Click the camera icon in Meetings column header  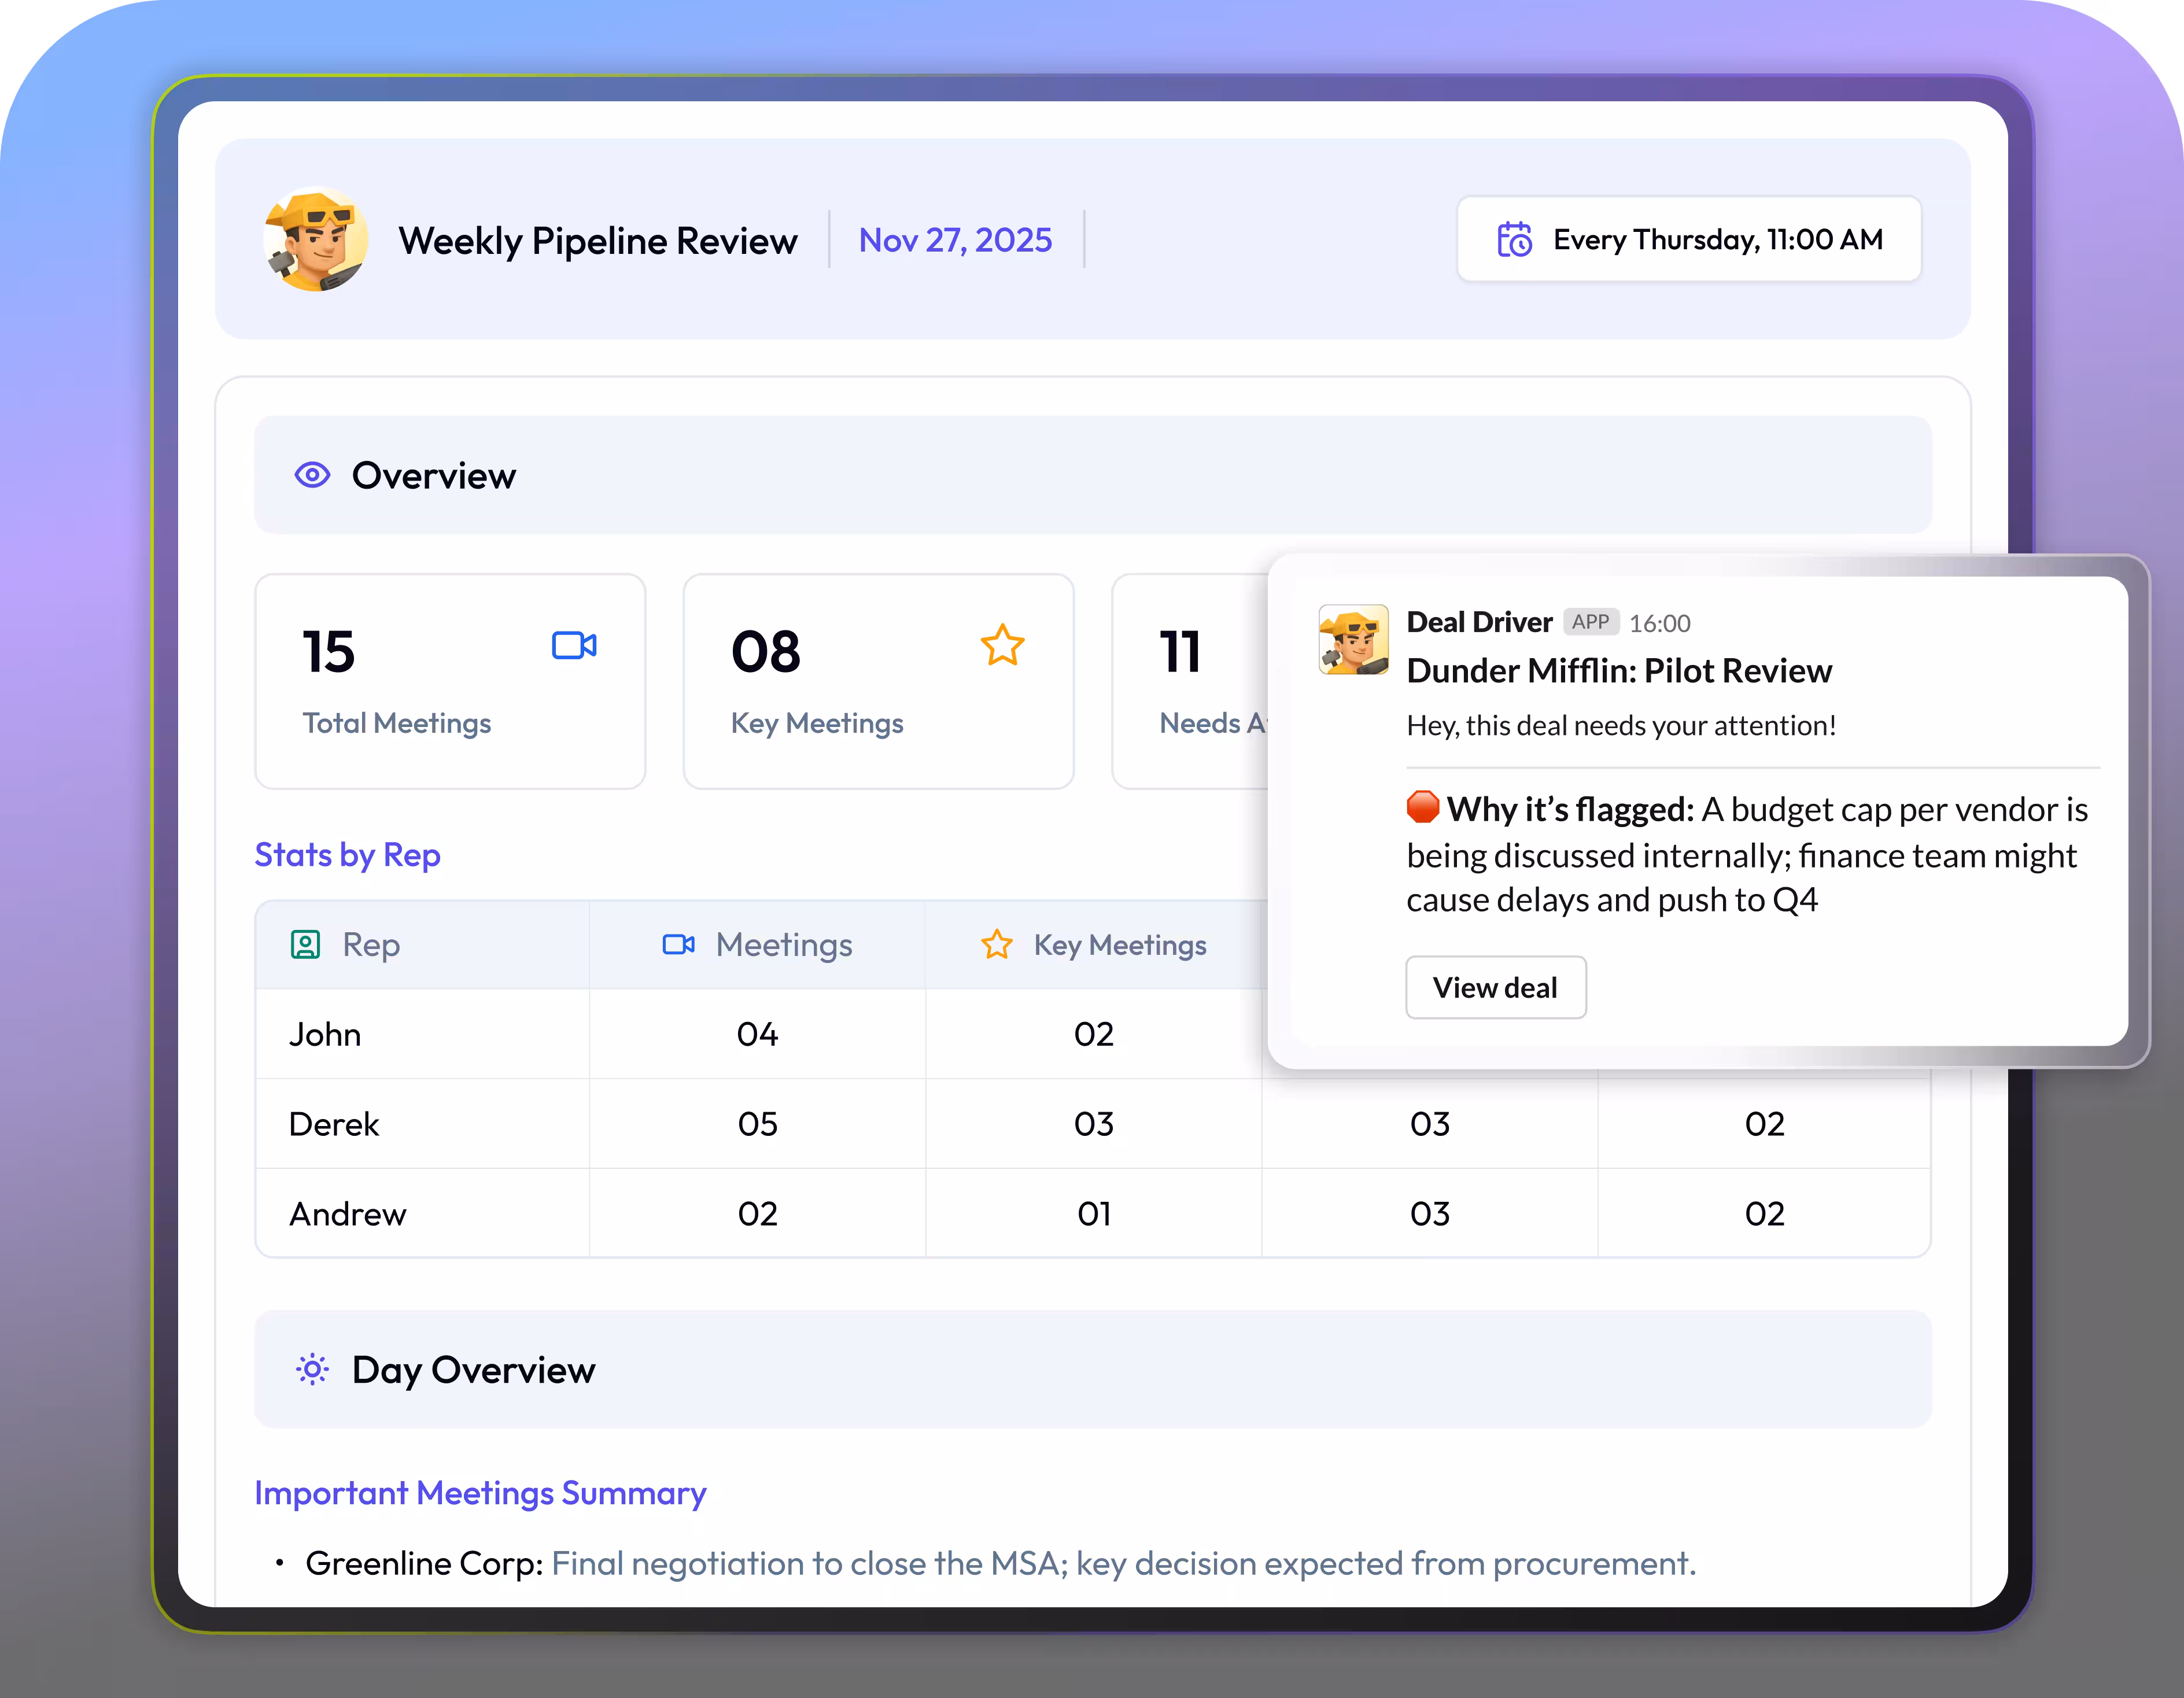[x=679, y=945]
